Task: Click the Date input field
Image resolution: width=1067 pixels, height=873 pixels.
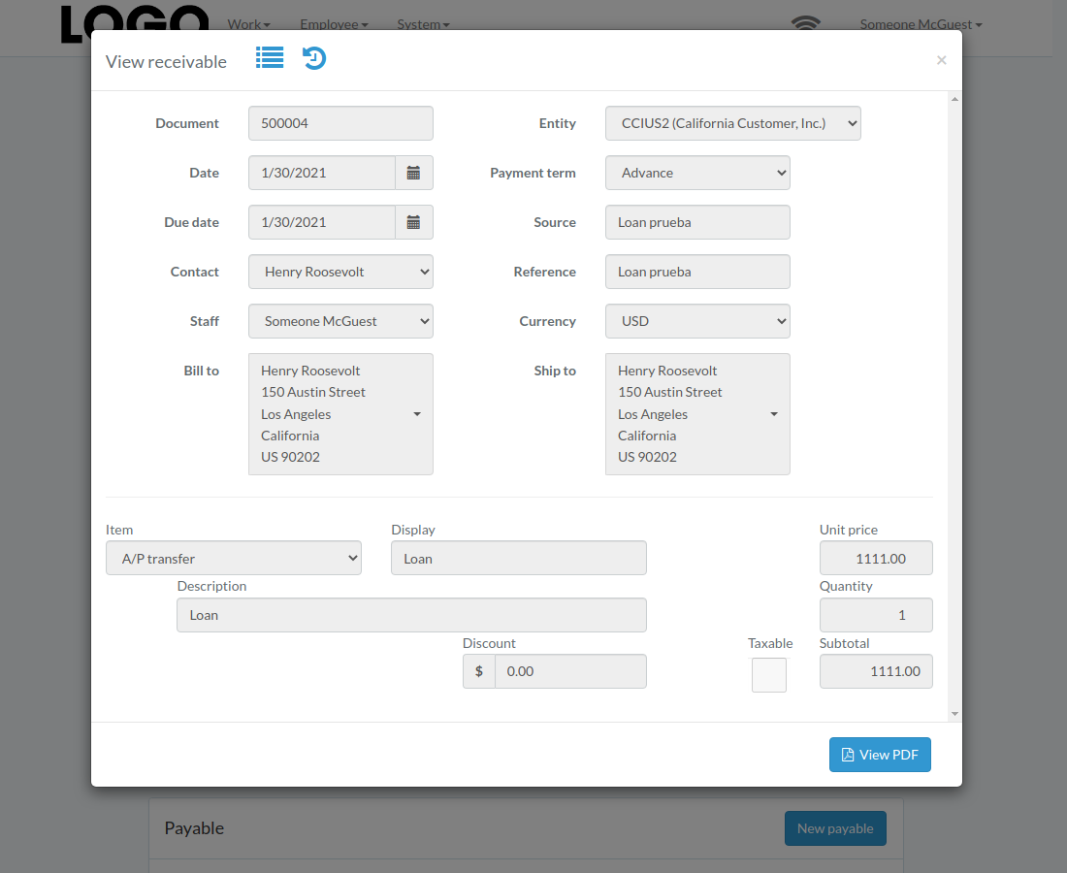Action: [x=322, y=173]
